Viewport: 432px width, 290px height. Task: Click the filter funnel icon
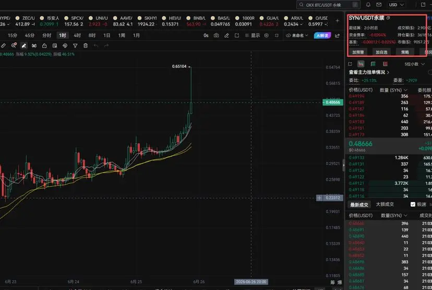pos(75,46)
